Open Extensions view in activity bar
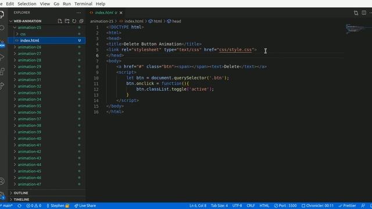Viewport: 372px width, 209px height. pyautogui.click(x=2, y=71)
